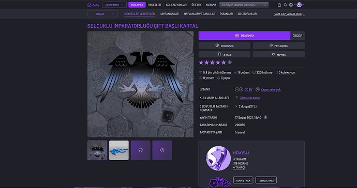Select the eagle photo thumbnail
The height and width of the screenshot is (188, 357).
[97, 150]
